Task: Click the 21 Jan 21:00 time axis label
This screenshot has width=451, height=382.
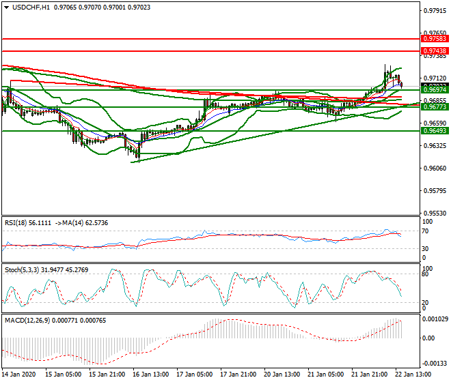Action: tap(369, 374)
